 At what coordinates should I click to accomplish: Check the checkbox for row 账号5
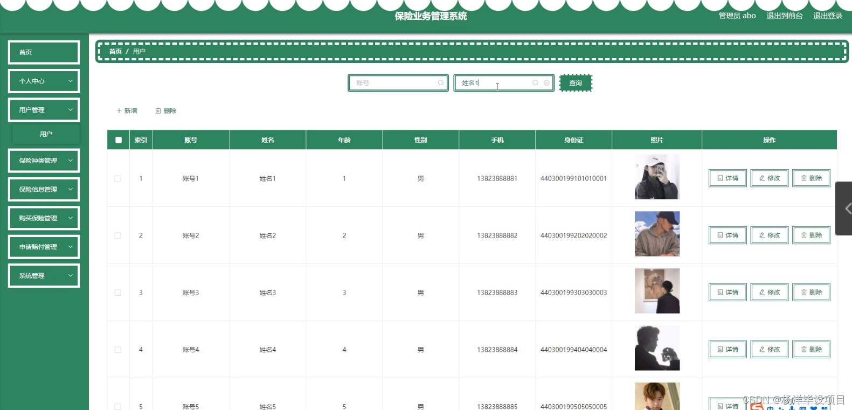[x=117, y=407]
